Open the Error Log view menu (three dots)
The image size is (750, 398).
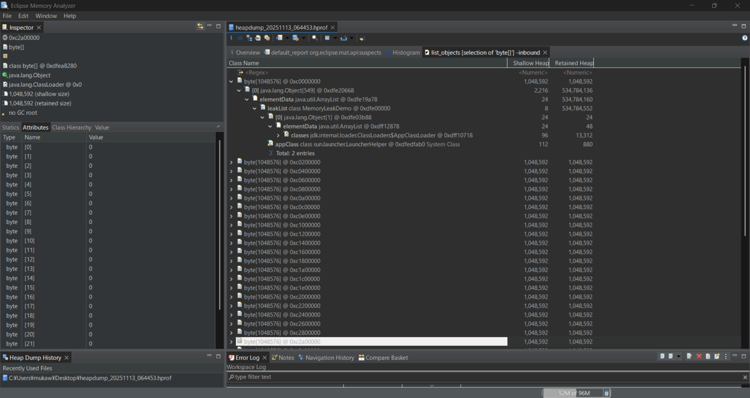[726, 357]
